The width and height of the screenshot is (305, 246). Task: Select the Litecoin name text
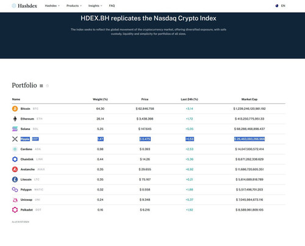click(26, 179)
